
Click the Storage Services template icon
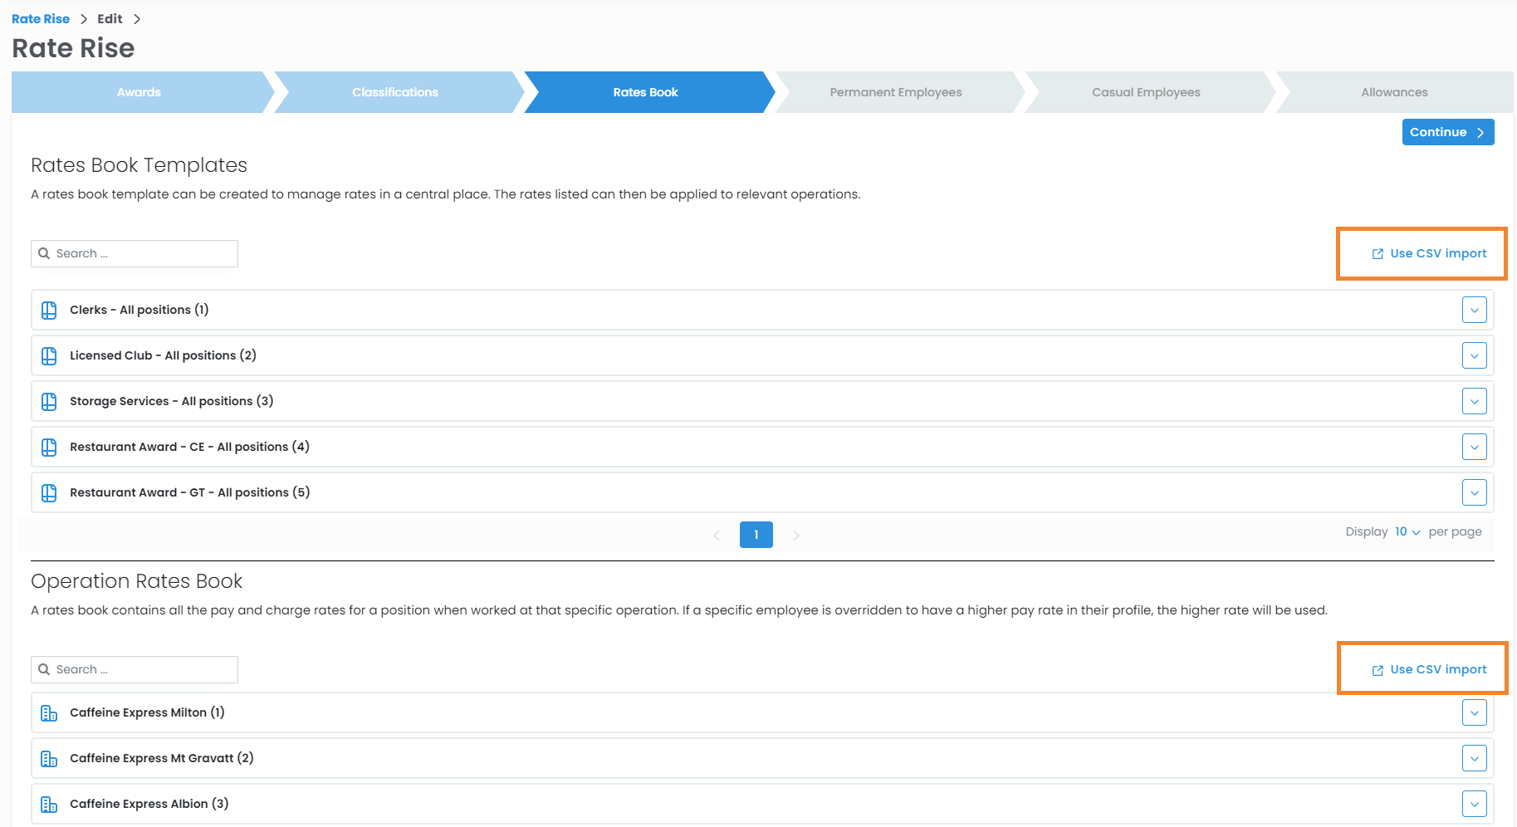(x=49, y=402)
